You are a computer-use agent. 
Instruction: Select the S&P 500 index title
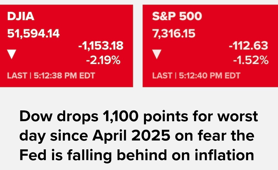pyautogui.click(x=177, y=16)
